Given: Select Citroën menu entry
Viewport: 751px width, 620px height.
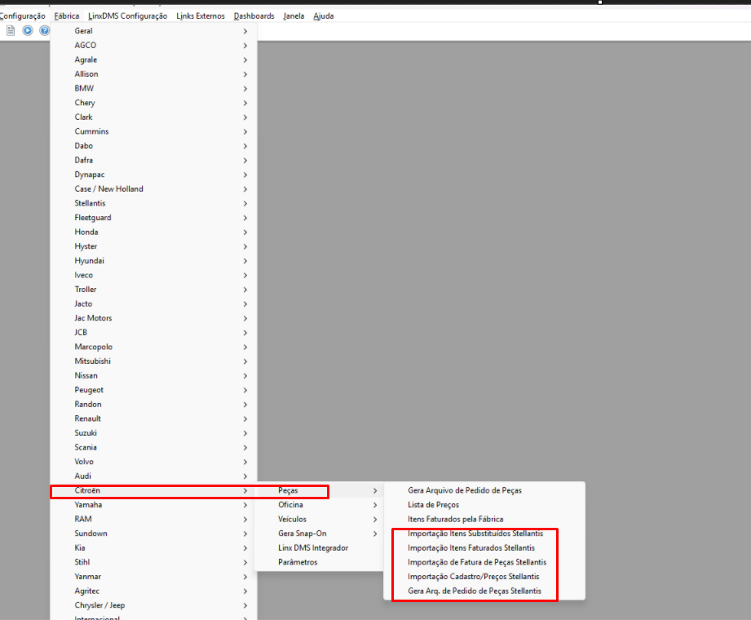Looking at the screenshot, I should point(153,490).
